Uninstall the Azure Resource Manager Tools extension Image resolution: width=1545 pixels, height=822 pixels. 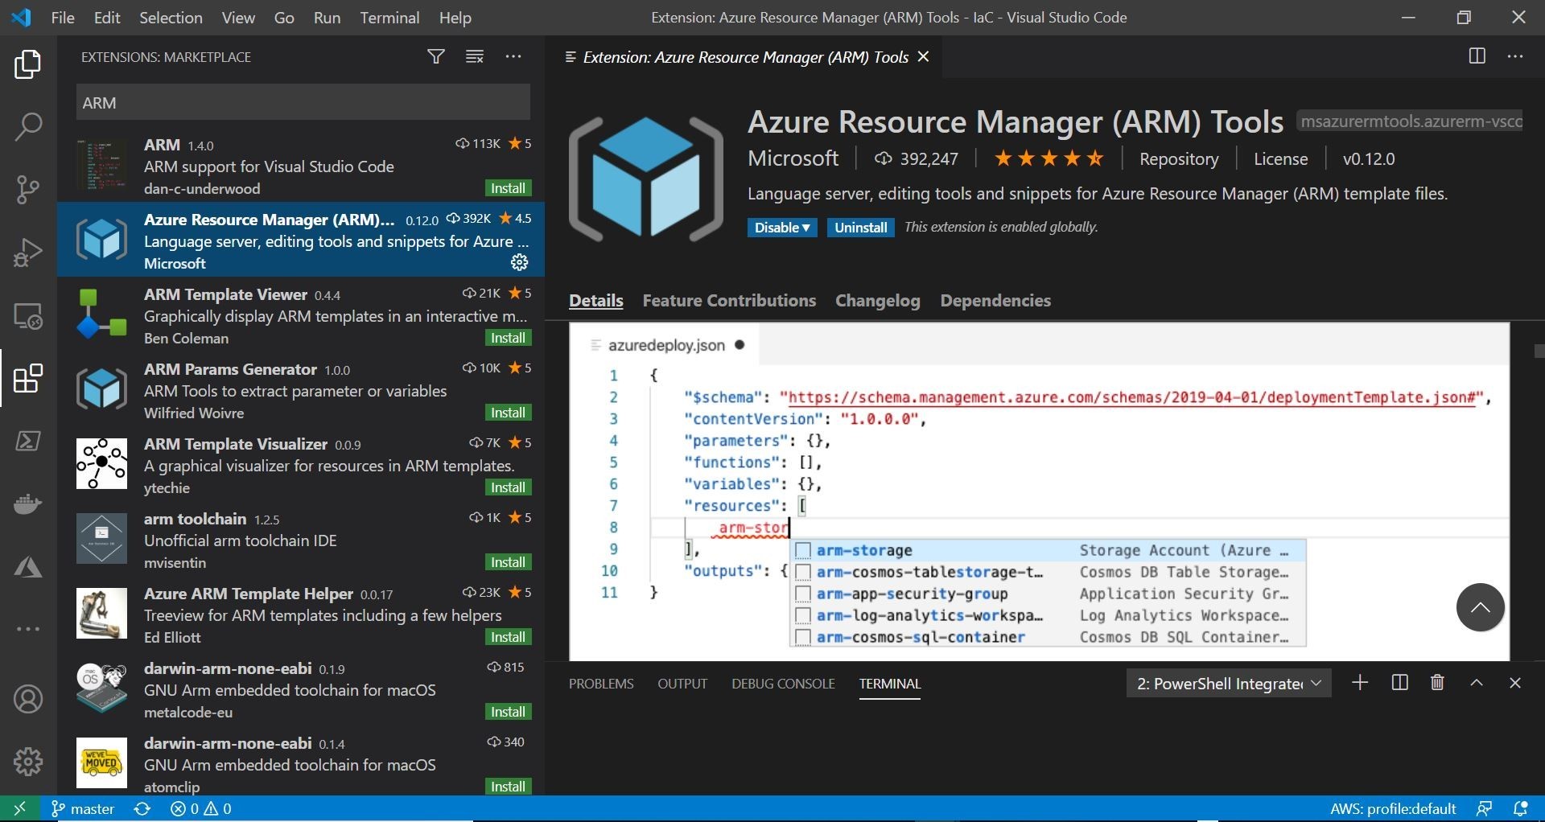click(860, 228)
